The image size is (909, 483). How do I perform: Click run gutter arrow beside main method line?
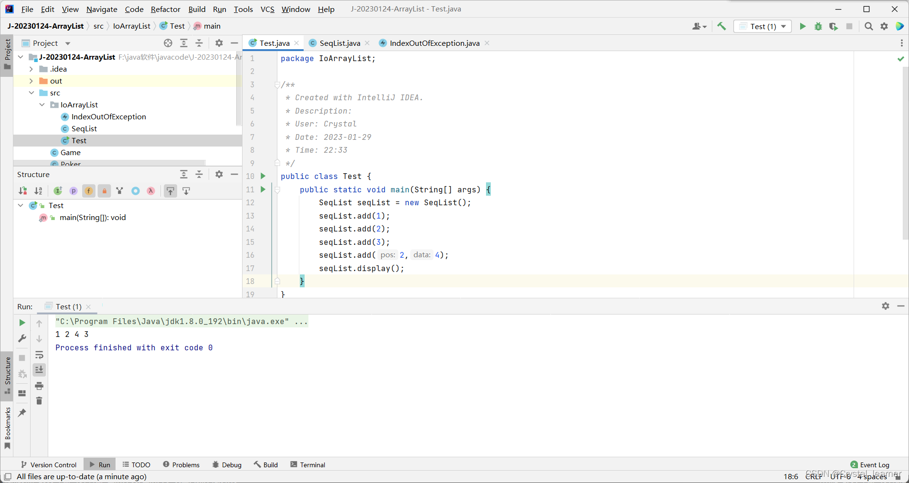(x=263, y=189)
